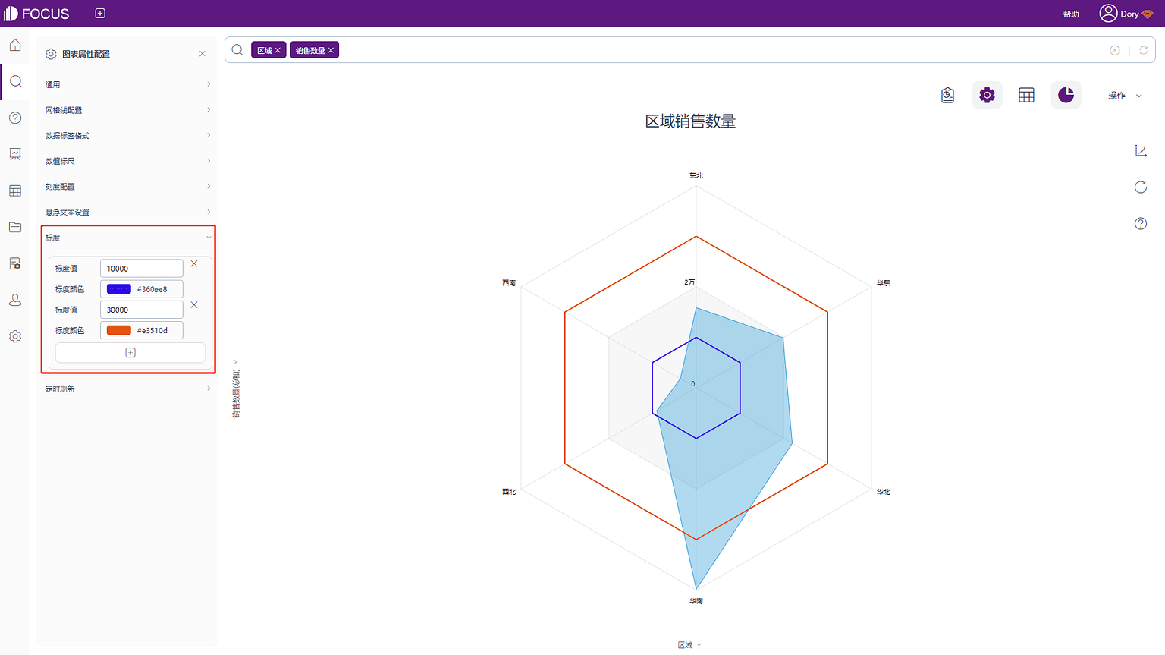Open the 操作 dropdown menu
This screenshot has height=655, width=1165.
[1125, 96]
